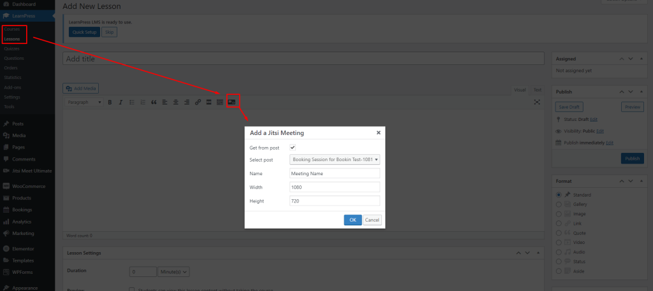Screen dimensions: 653x291
Task: Open the Paragraph format dropdown
Action: [85, 103]
